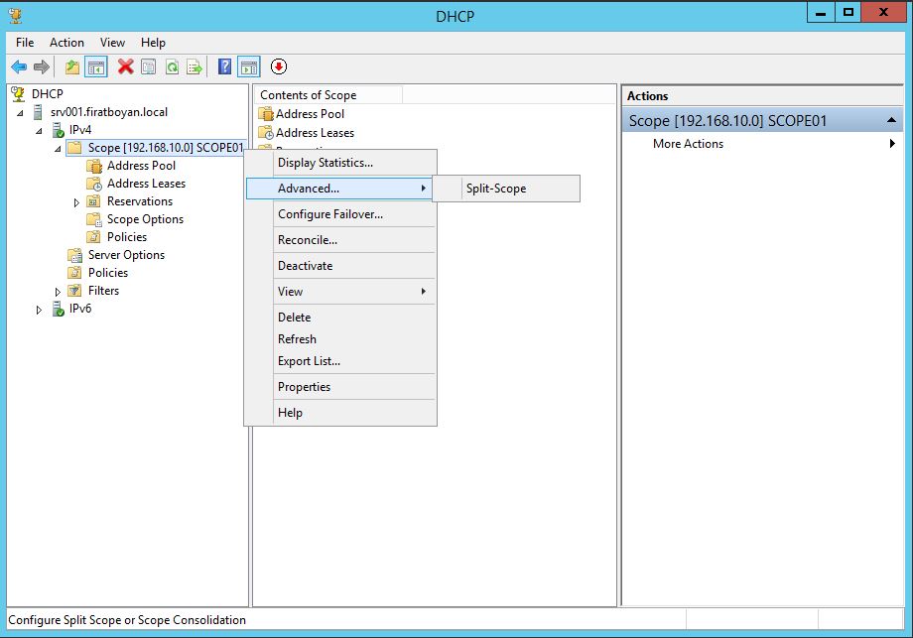The image size is (913, 638).
Task: Open the More Actions submenu arrow
Action: tap(892, 143)
